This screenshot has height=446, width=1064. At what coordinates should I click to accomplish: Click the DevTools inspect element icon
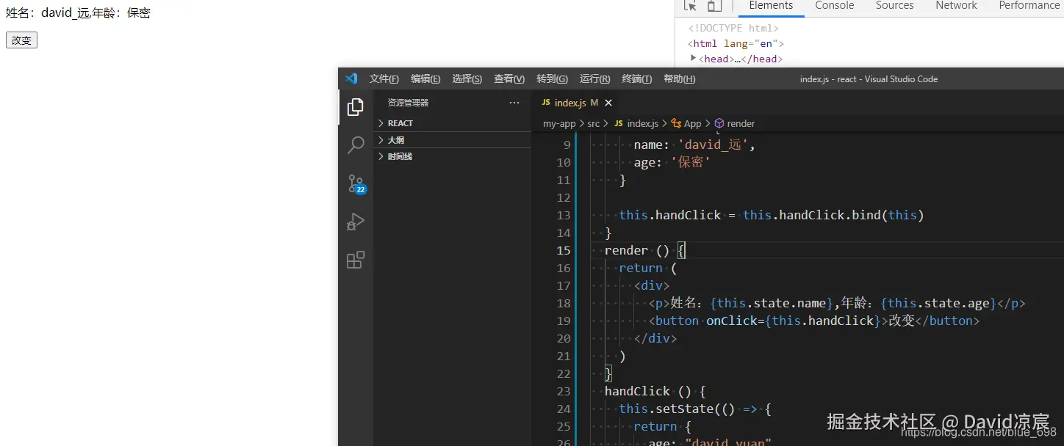690,6
